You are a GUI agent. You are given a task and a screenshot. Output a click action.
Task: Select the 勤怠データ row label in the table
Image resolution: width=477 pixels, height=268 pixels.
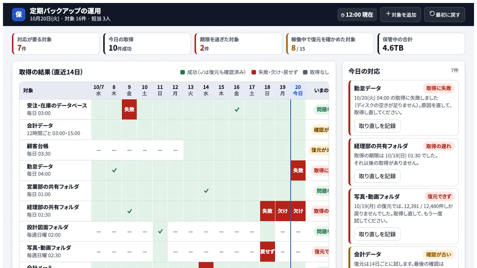coord(40,166)
